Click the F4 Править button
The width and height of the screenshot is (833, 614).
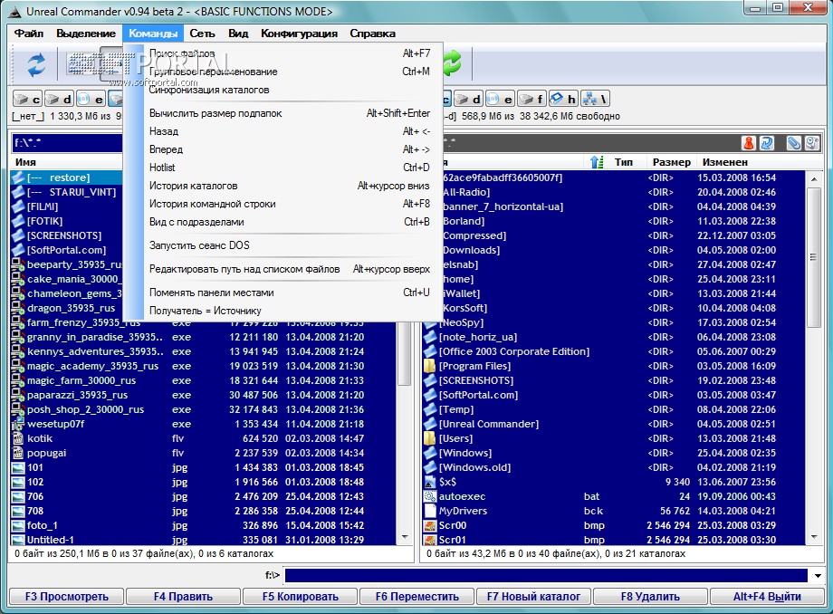[x=183, y=597]
